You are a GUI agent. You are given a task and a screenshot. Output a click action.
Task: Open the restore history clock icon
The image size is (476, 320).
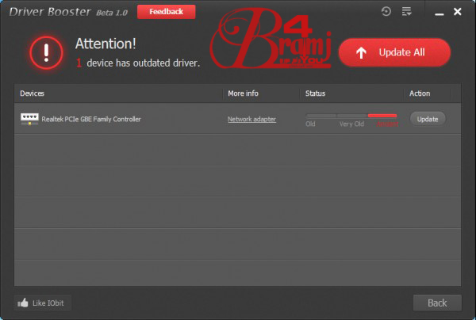pyautogui.click(x=386, y=12)
